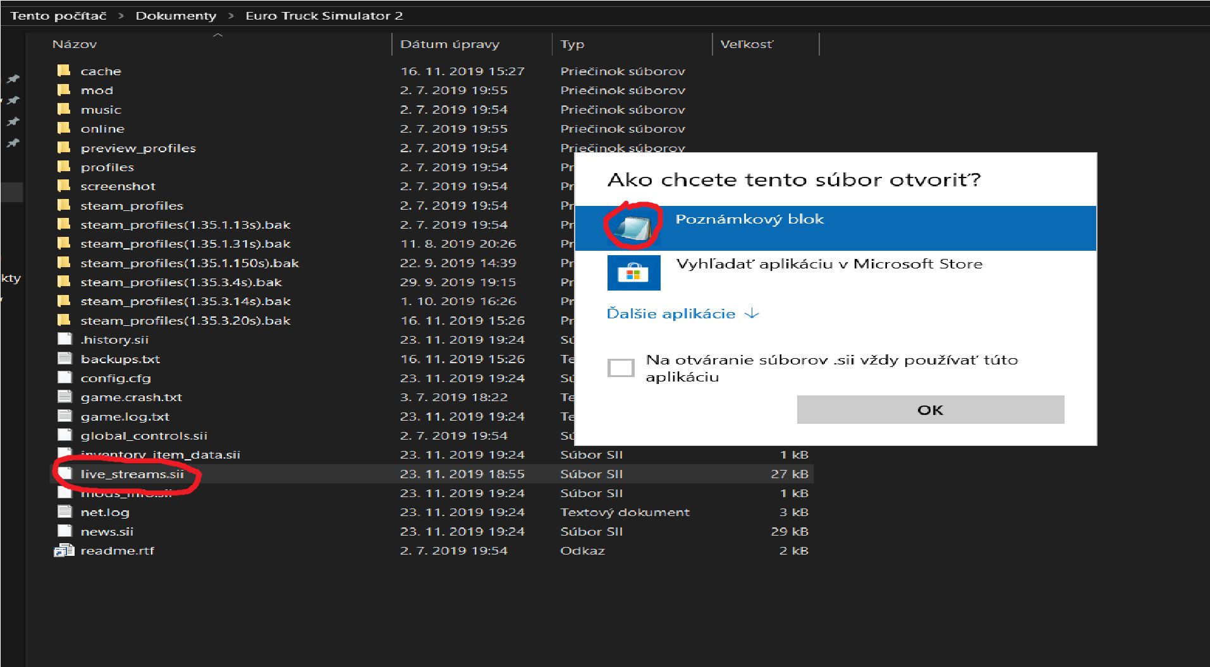
Task: Click the Tento počítač breadcrumb
Action: pos(58,16)
